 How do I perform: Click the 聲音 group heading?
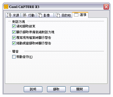coord(15,51)
